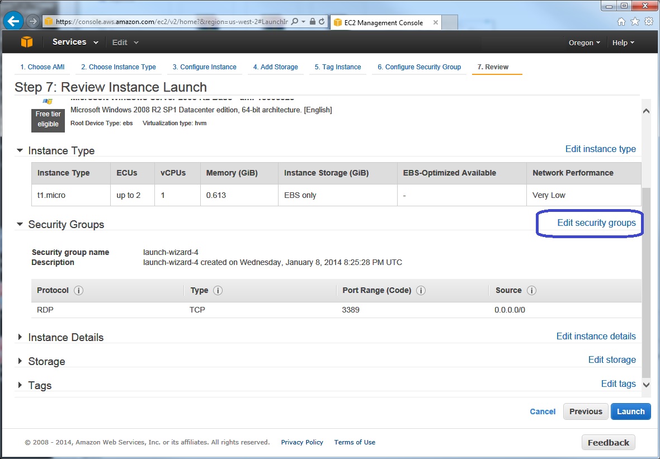Collapse the Instance Type section

tap(20, 150)
